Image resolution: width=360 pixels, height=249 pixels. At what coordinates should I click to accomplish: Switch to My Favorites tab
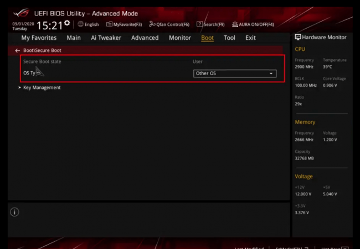click(39, 38)
